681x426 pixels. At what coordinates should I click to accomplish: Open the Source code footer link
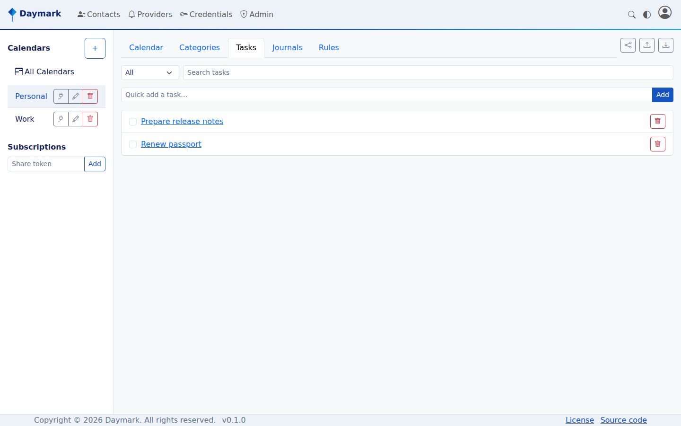624,420
